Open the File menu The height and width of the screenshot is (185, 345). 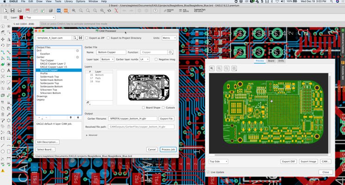click(23, 1)
